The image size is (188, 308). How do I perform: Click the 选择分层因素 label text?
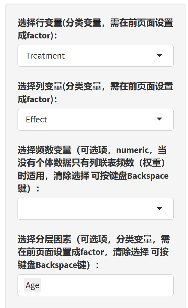[94, 252]
